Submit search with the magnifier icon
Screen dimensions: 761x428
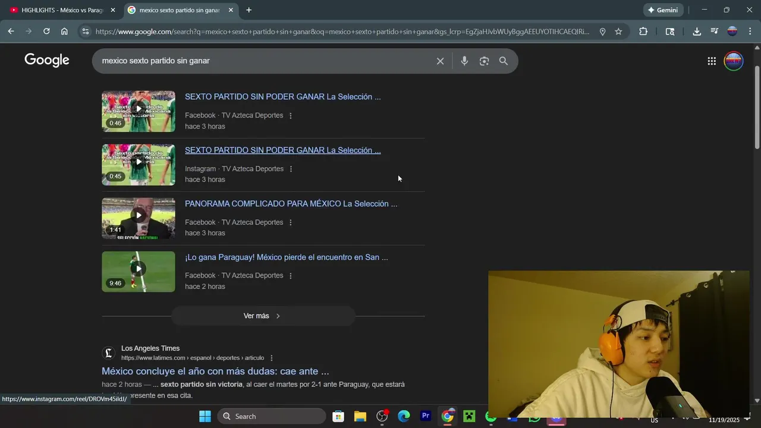pyautogui.click(x=504, y=61)
